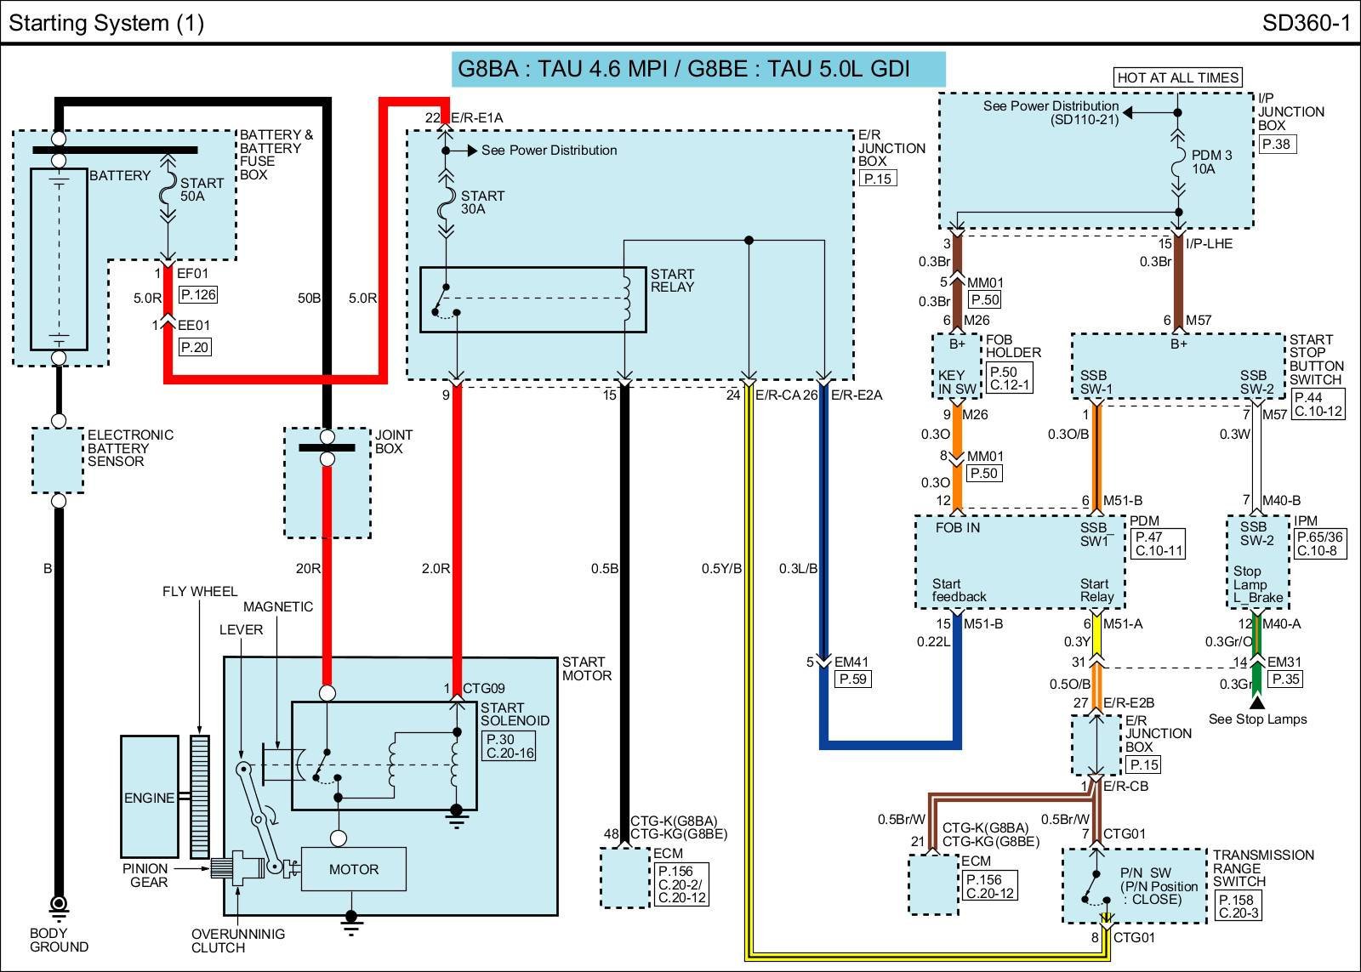The width and height of the screenshot is (1361, 972).
Task: Click the Body Ground symbol
Action: pyautogui.click(x=59, y=905)
